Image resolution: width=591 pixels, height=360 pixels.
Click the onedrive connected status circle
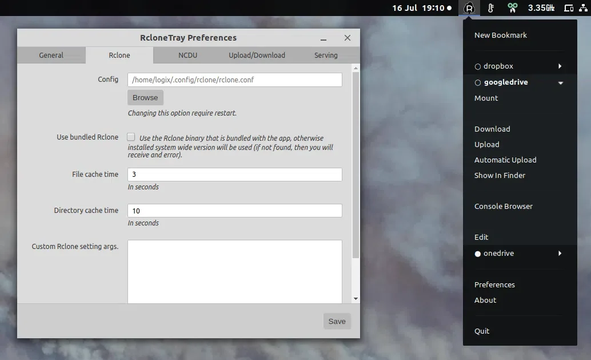tap(478, 254)
